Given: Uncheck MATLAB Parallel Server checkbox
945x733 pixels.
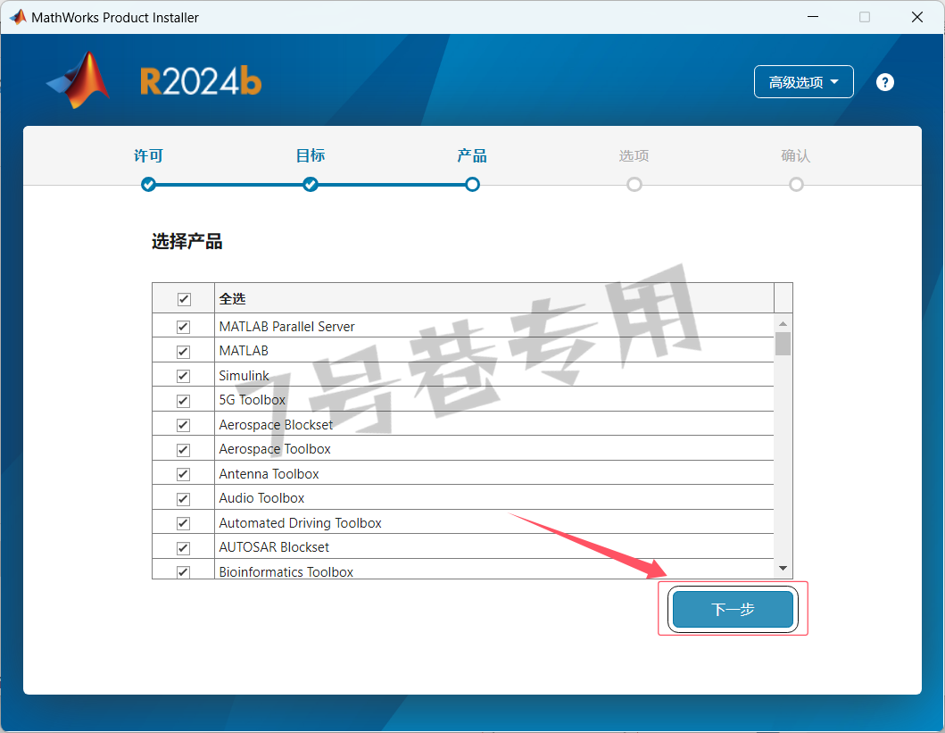Looking at the screenshot, I should click(183, 327).
